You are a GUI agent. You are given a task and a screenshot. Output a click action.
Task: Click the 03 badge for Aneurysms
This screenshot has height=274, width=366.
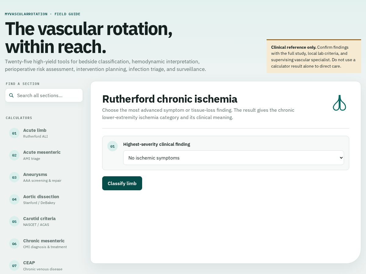click(x=14, y=177)
